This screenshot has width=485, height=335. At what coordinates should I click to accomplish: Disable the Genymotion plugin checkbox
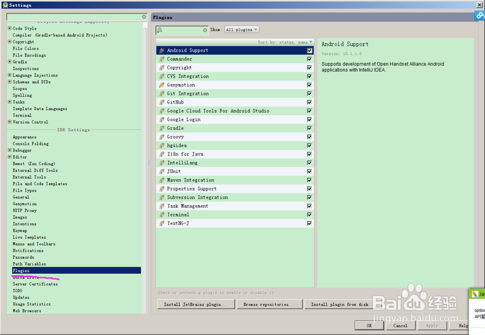(309, 85)
